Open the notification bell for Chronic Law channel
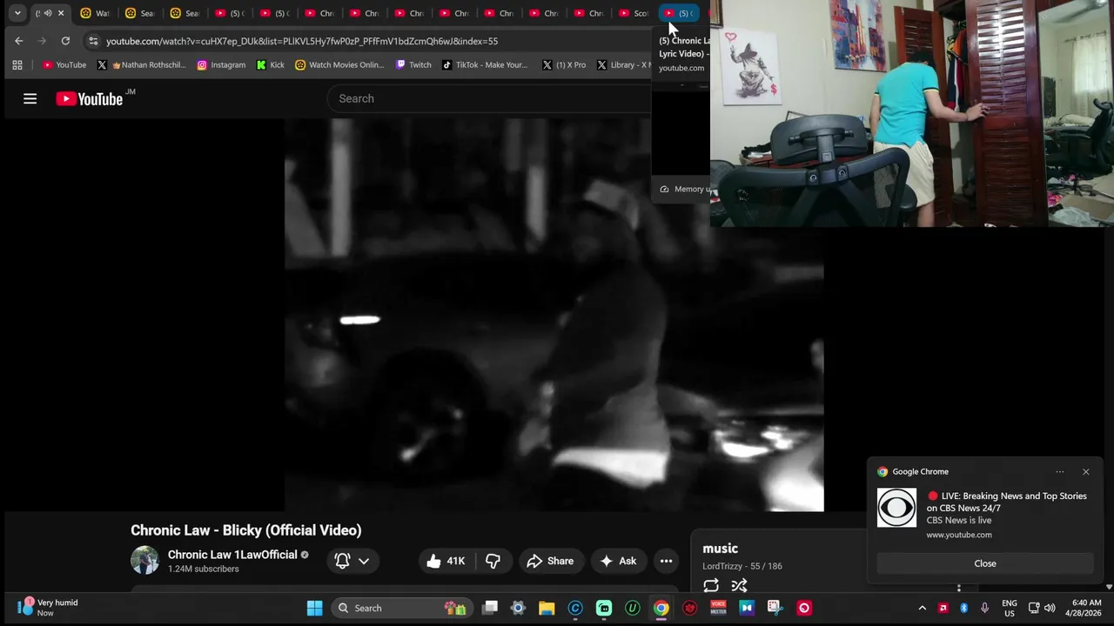The height and width of the screenshot is (626, 1114). click(342, 561)
